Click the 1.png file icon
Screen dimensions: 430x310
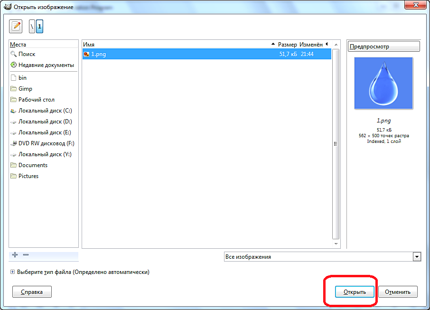[86, 54]
